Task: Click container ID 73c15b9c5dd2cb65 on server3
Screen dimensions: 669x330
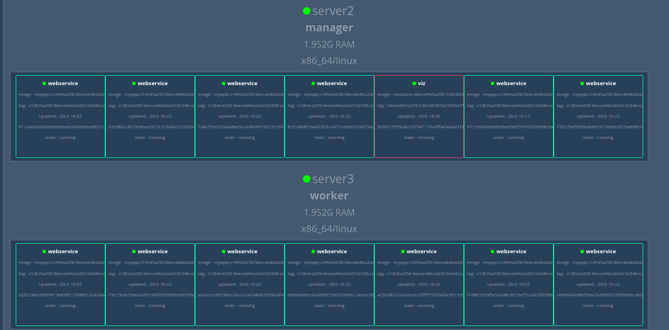Action: [150, 295]
